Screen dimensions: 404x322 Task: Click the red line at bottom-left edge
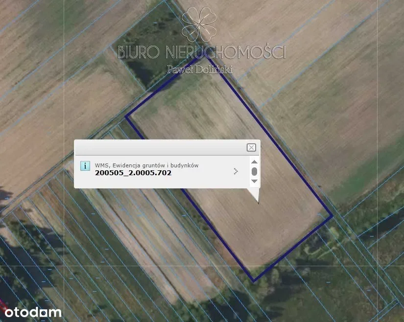click(x=2, y=304)
